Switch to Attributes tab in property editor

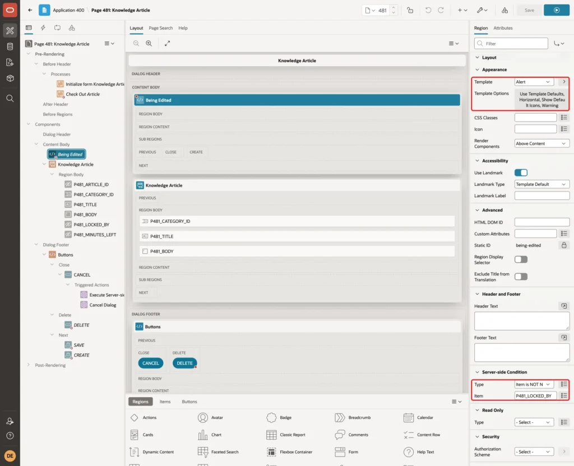pyautogui.click(x=503, y=28)
